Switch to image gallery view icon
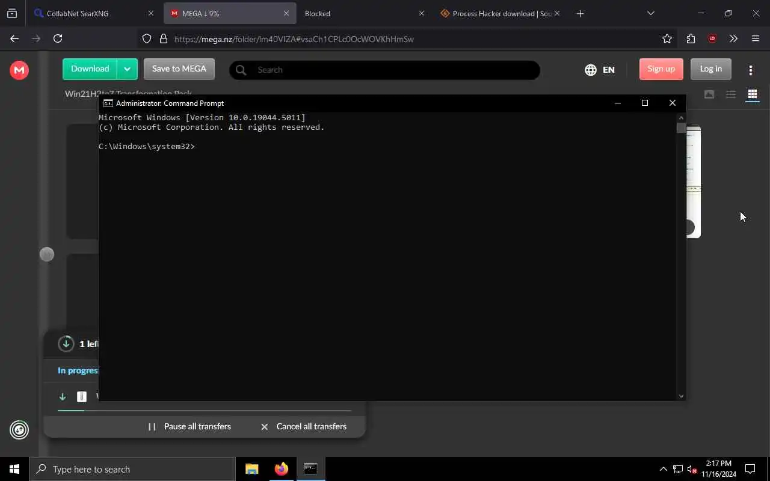This screenshot has height=481, width=770. pyautogui.click(x=709, y=94)
